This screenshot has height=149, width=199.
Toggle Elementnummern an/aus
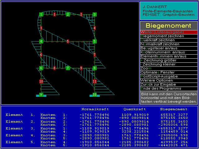169,56
